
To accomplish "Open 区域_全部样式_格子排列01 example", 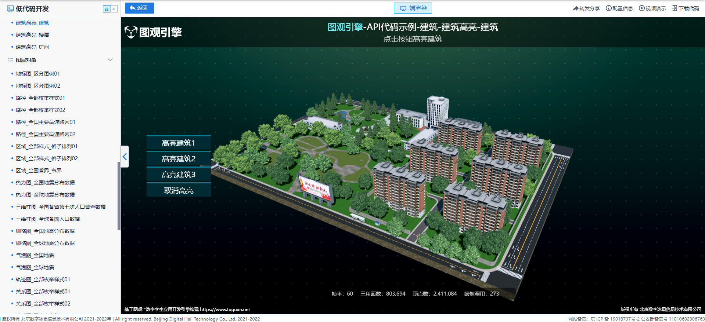I will (x=47, y=146).
